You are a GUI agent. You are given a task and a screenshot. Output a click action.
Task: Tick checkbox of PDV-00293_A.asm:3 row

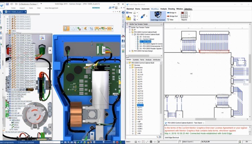coord(10,24)
